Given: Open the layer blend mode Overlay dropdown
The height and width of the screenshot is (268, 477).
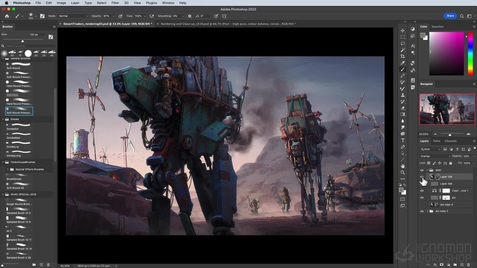Looking at the screenshot, I should (x=435, y=156).
